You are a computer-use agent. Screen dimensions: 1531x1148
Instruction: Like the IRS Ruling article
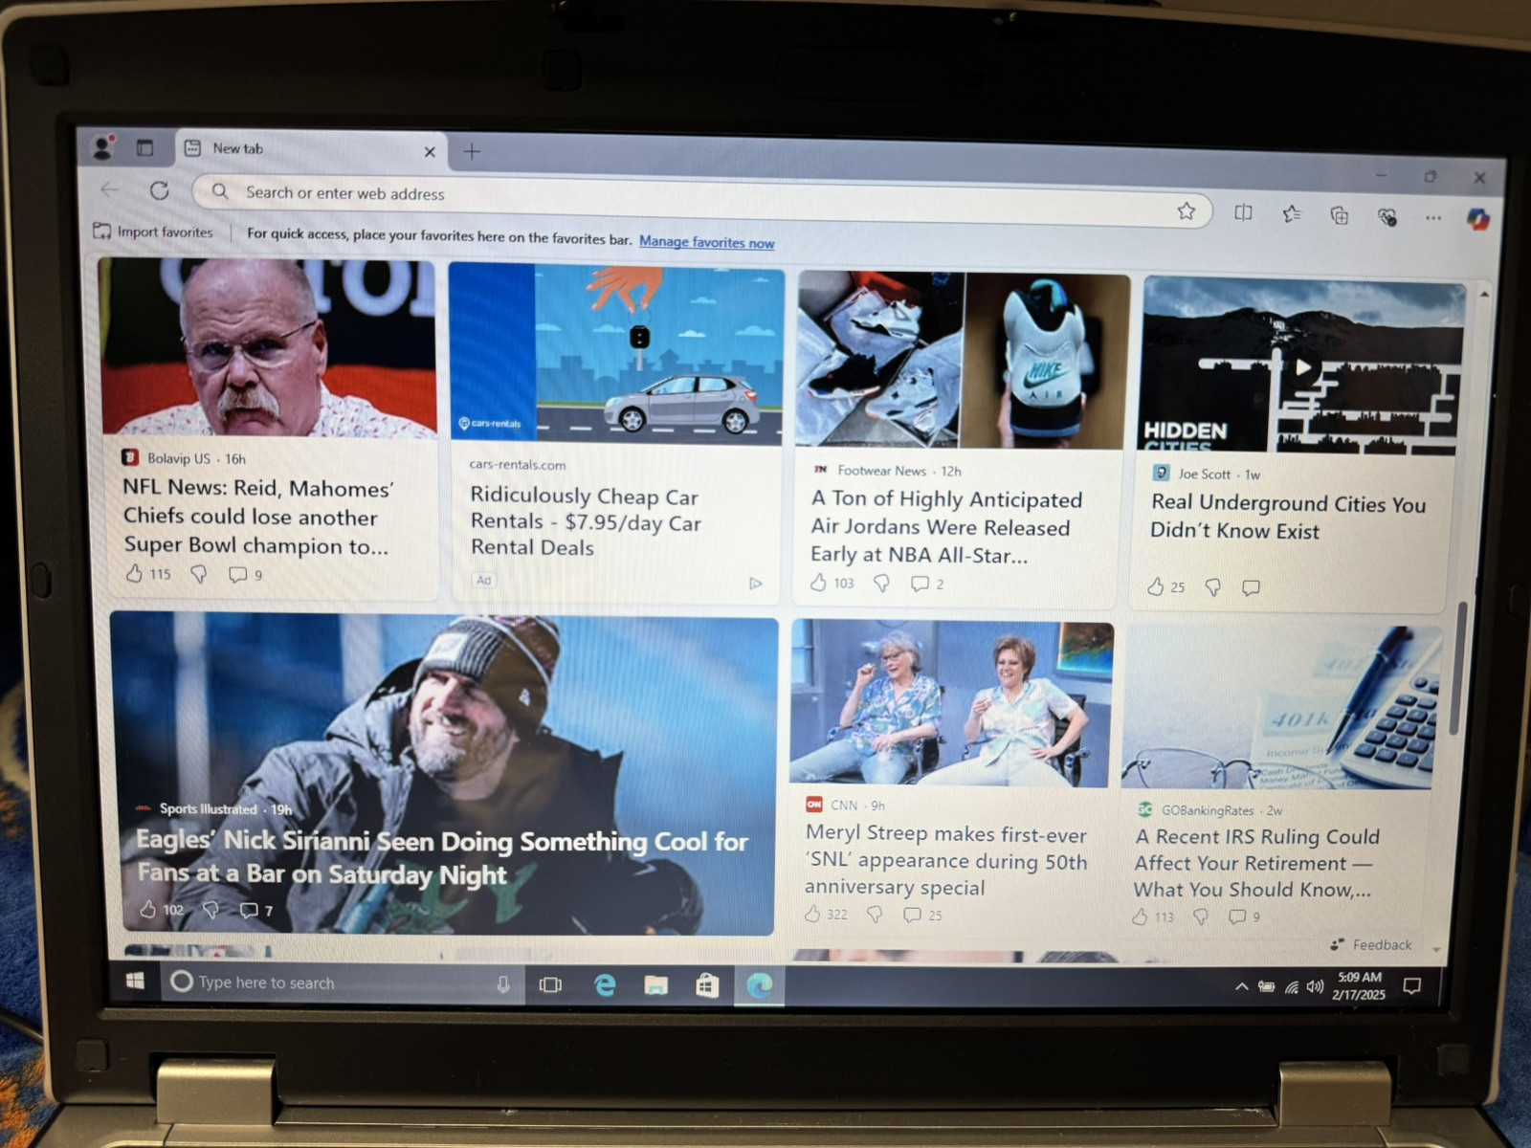click(1140, 916)
